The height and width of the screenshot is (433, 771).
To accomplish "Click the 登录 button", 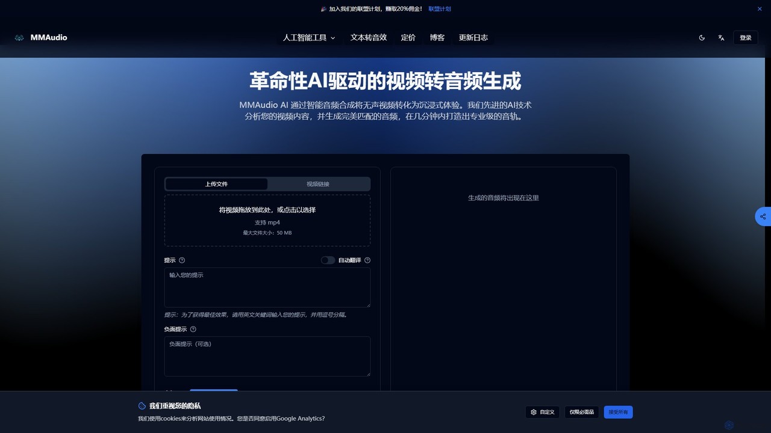I will point(746,37).
